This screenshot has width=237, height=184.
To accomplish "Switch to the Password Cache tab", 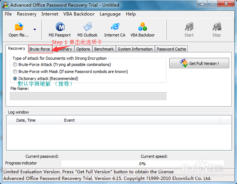I will pos(171,49).
